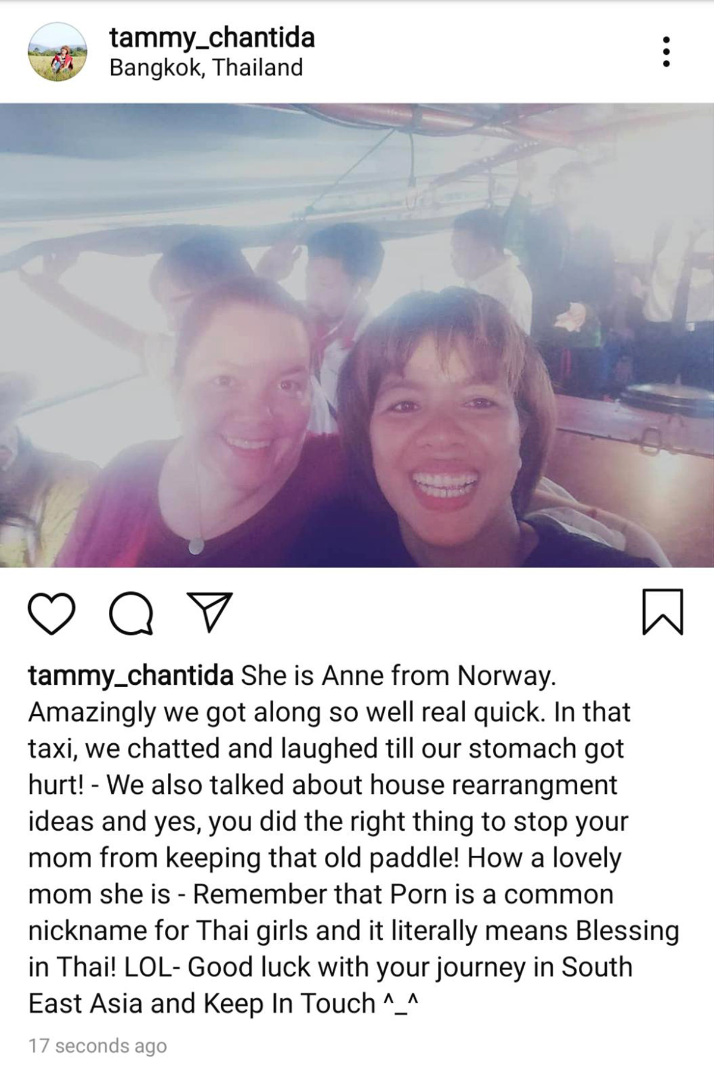
Task: Share the post via paper plane icon
Action: [x=209, y=612]
